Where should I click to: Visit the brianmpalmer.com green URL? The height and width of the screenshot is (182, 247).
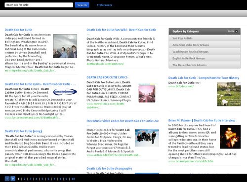click(x=191, y=161)
